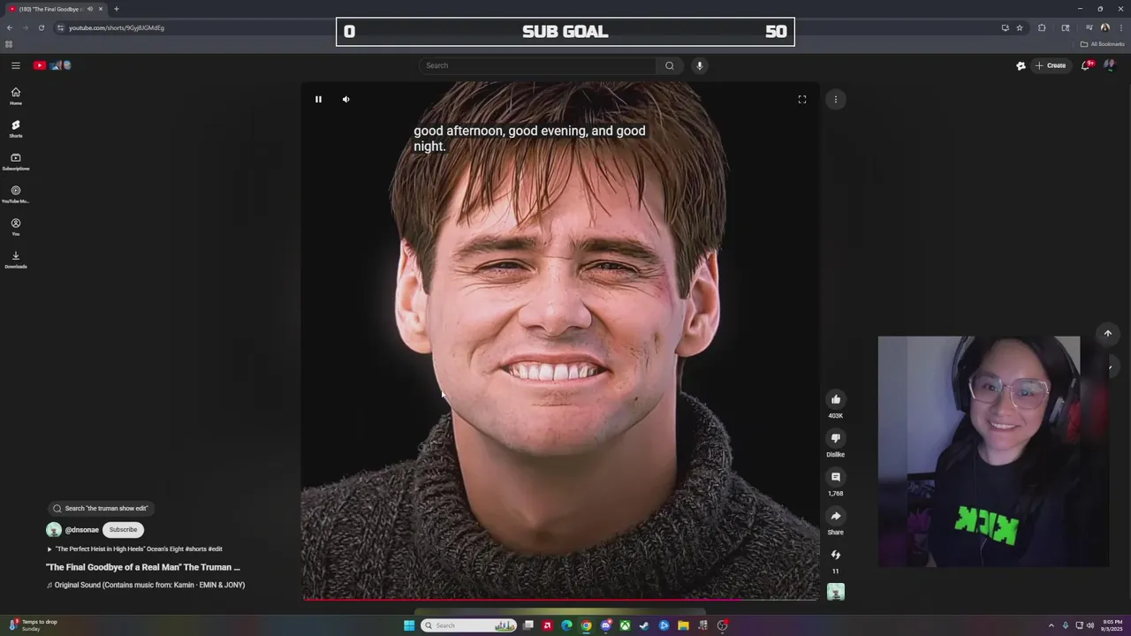This screenshot has width=1131, height=636.
Task: Enter fullscreen for the Shorts player
Action: (802, 99)
